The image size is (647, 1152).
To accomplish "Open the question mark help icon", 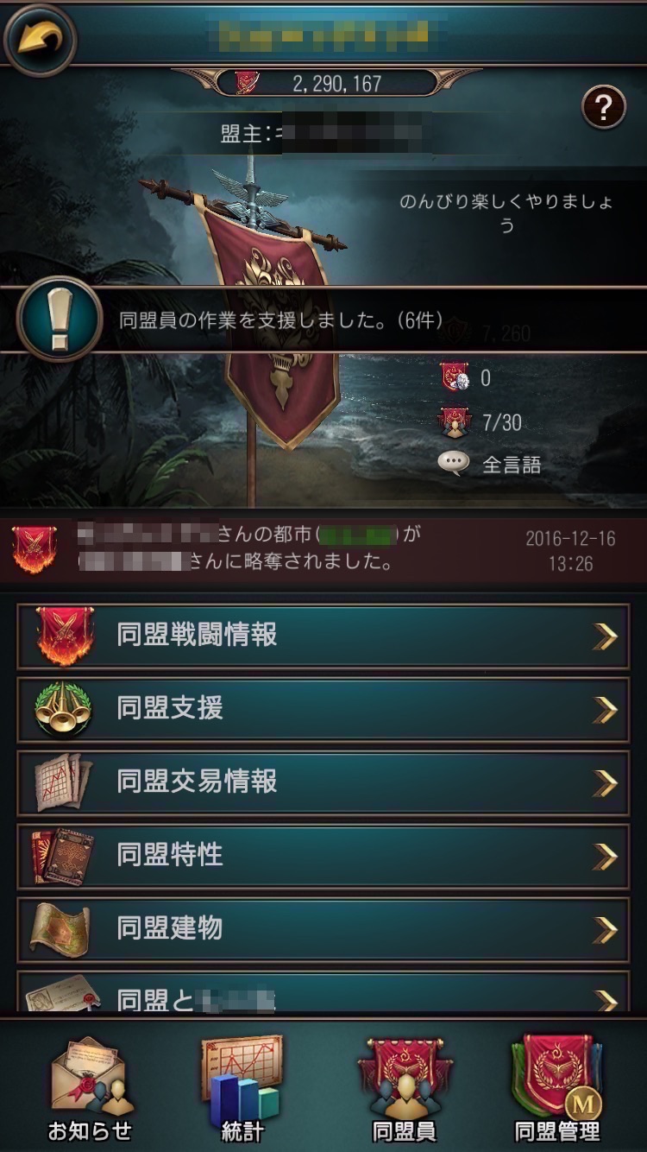I will coord(603,108).
